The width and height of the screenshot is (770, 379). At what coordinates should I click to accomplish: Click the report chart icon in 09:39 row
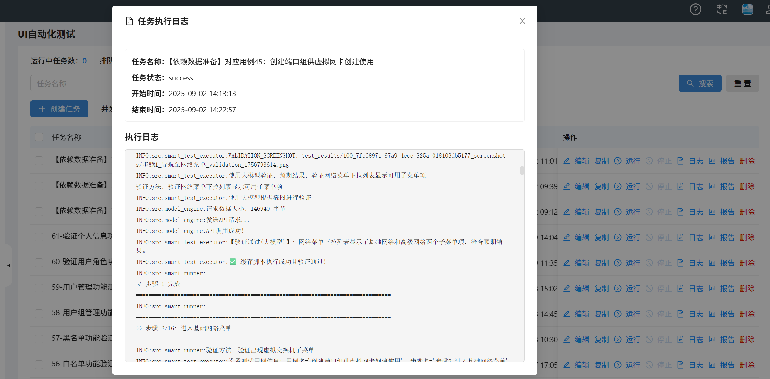(712, 186)
